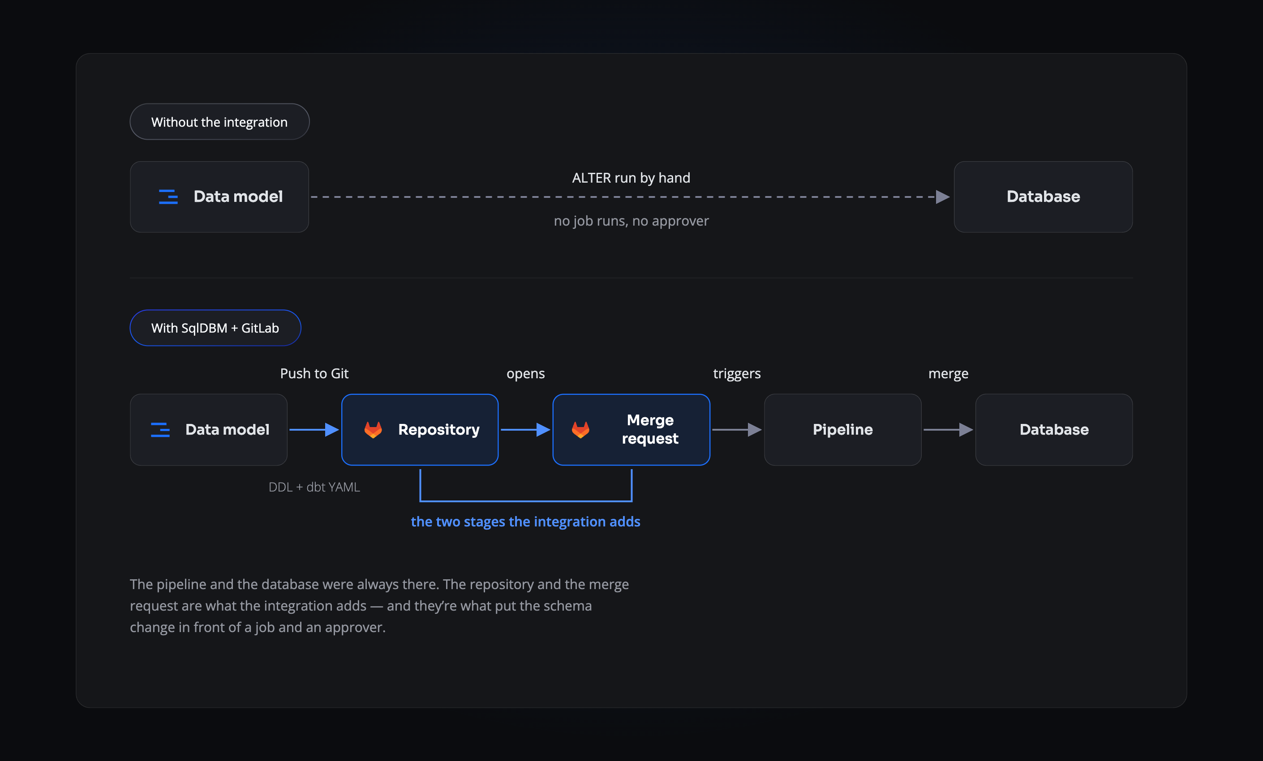Click the 'opens' arrow label
Screen dimensions: 1263x761
tap(525, 374)
